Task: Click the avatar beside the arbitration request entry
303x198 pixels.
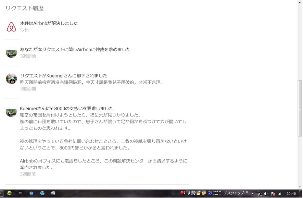Action: (x=11, y=53)
